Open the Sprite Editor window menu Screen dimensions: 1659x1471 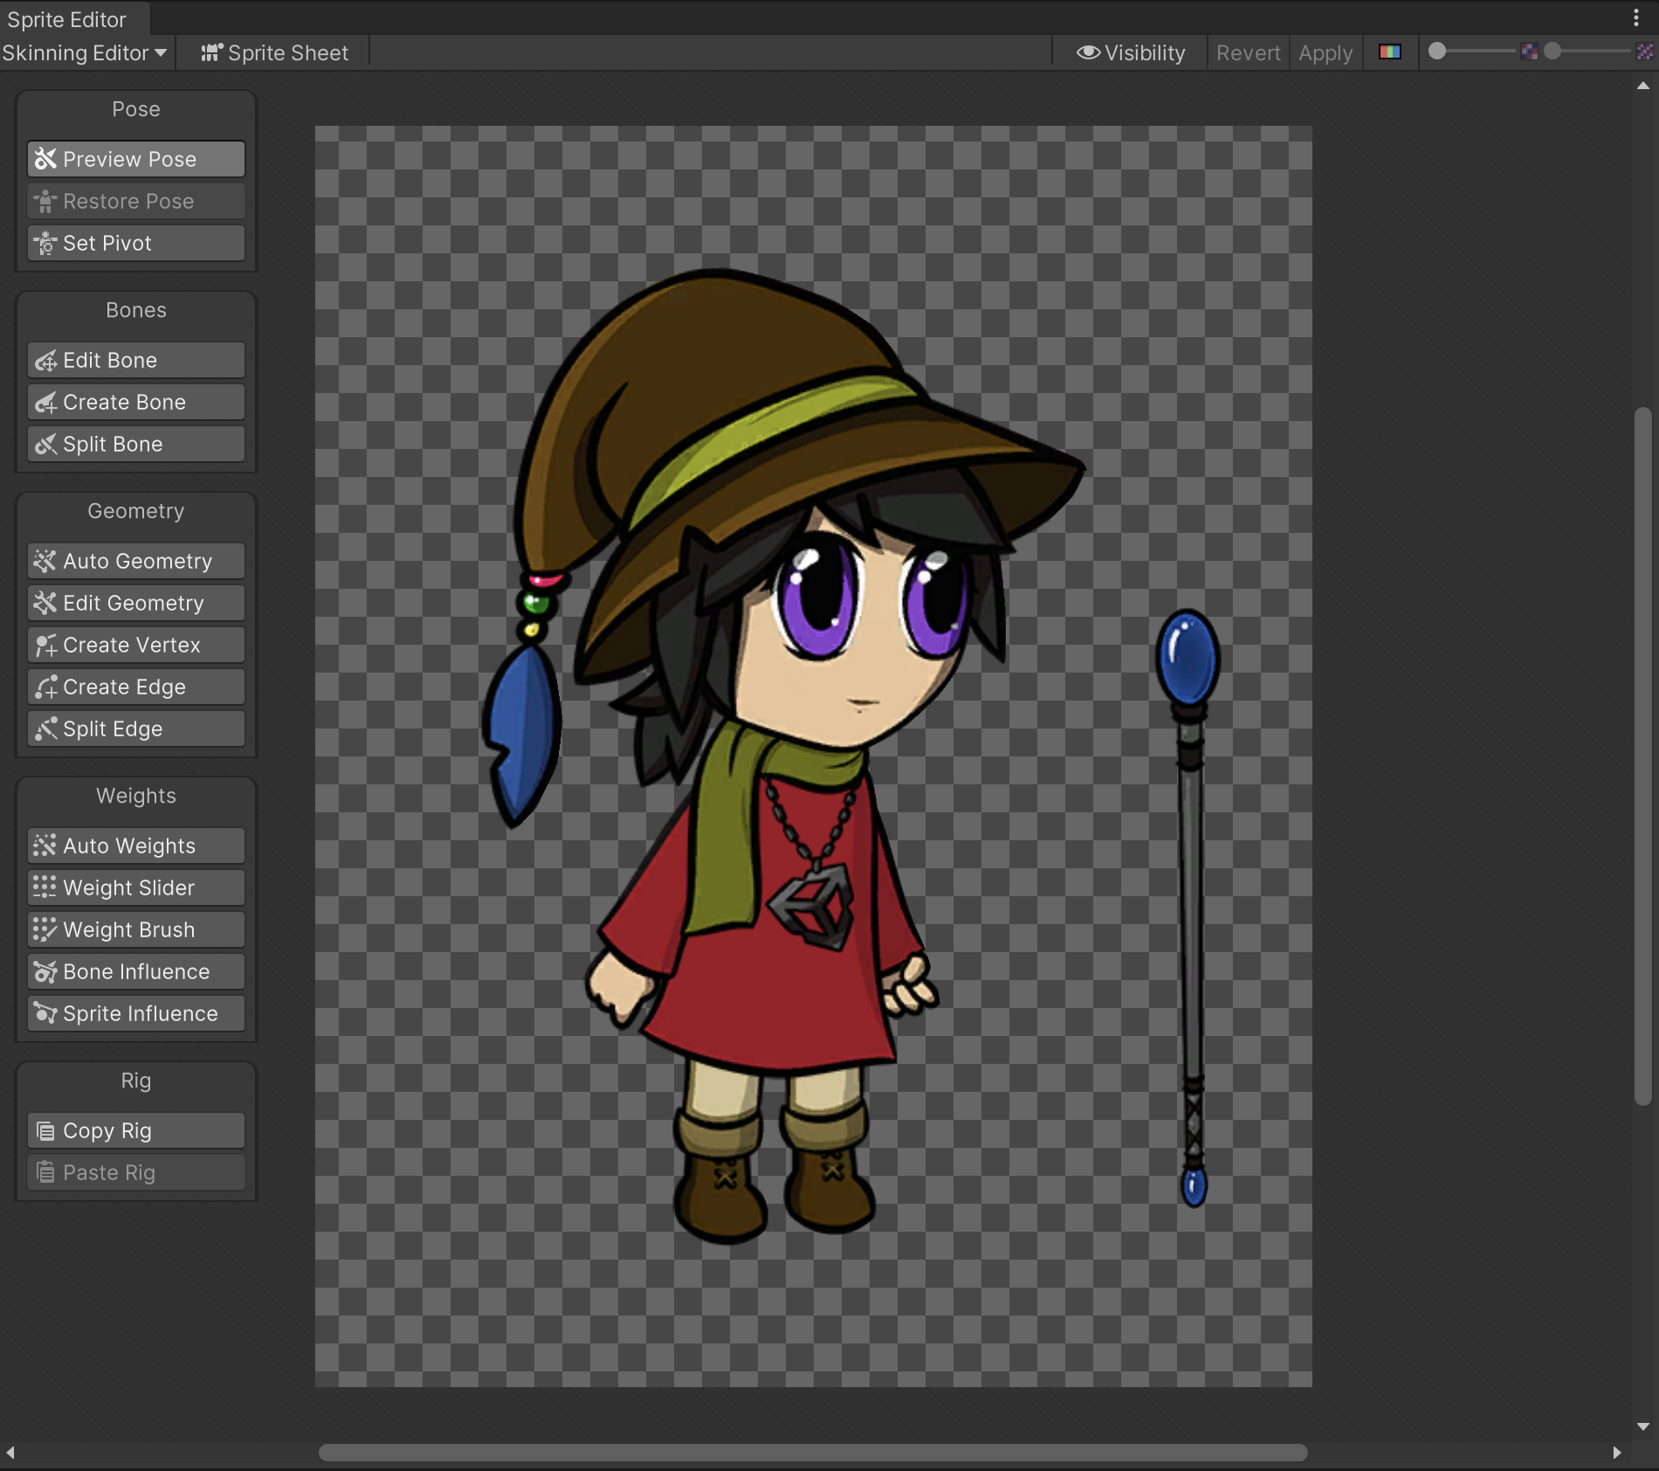point(1637,19)
